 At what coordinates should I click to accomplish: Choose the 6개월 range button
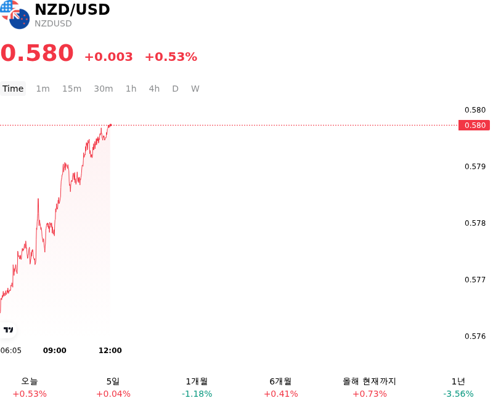click(x=281, y=388)
